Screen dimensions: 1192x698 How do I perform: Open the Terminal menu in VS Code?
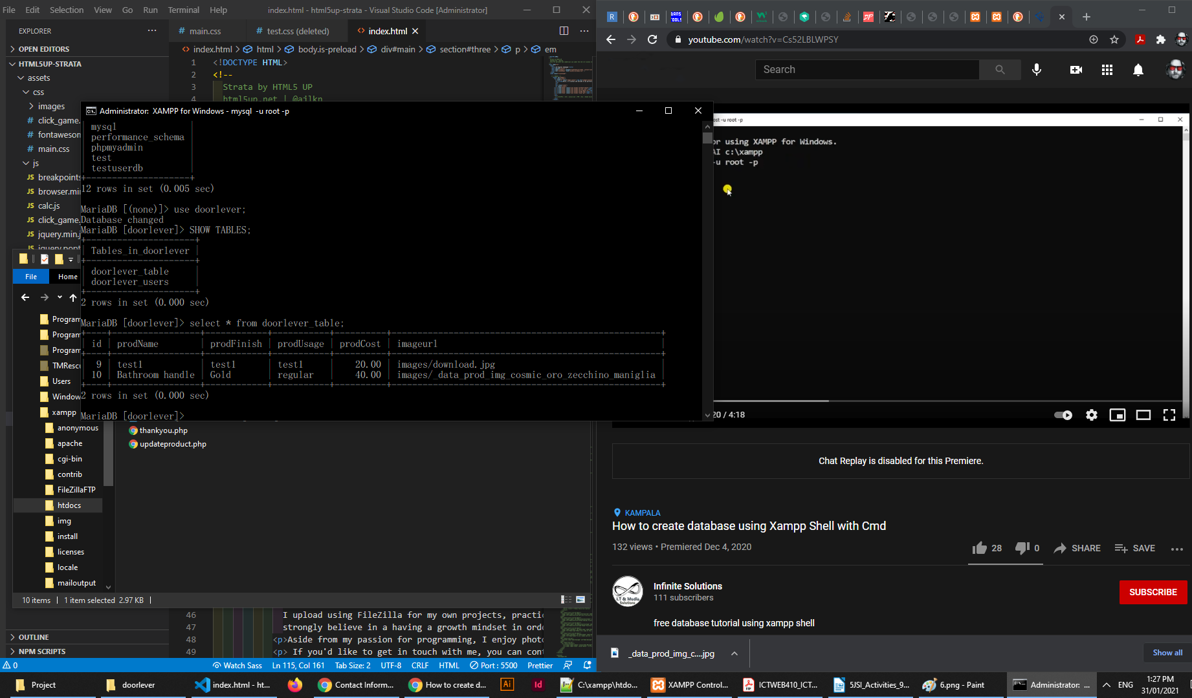pyautogui.click(x=184, y=10)
